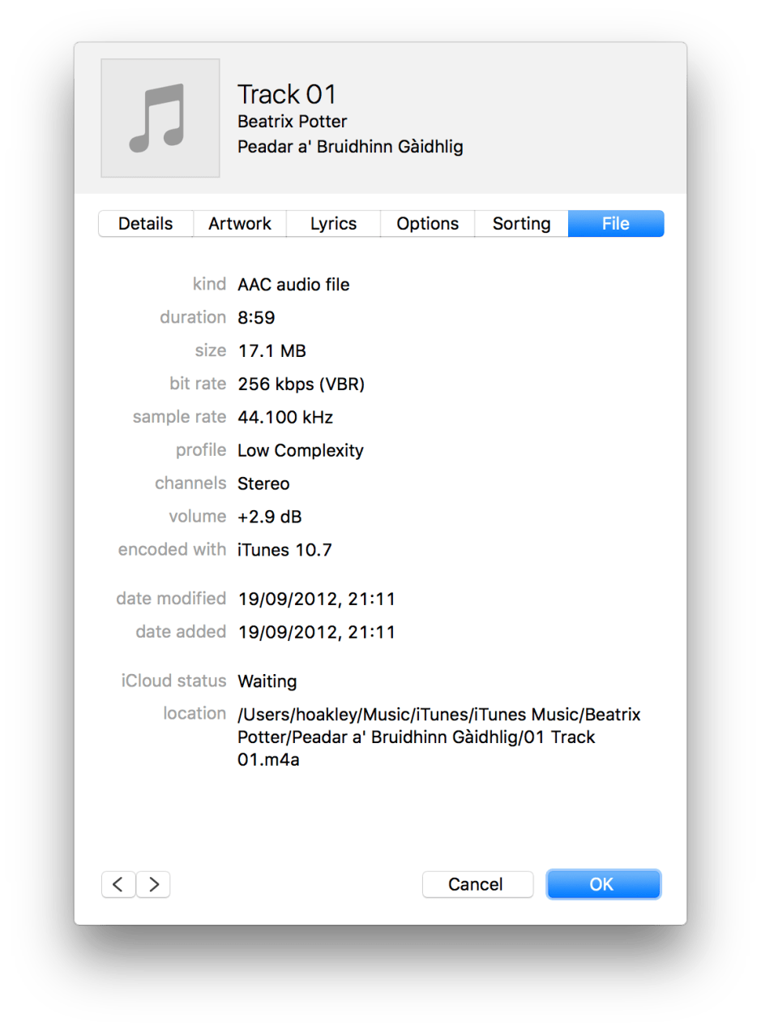Confirm the dialog with the OK button
The height and width of the screenshot is (1031, 761).
click(x=603, y=884)
